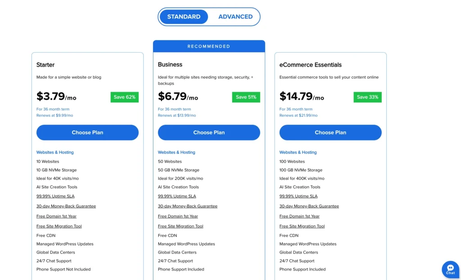The width and height of the screenshot is (461, 280).
Task: Choose Plan for the Business package
Action: [x=209, y=132]
